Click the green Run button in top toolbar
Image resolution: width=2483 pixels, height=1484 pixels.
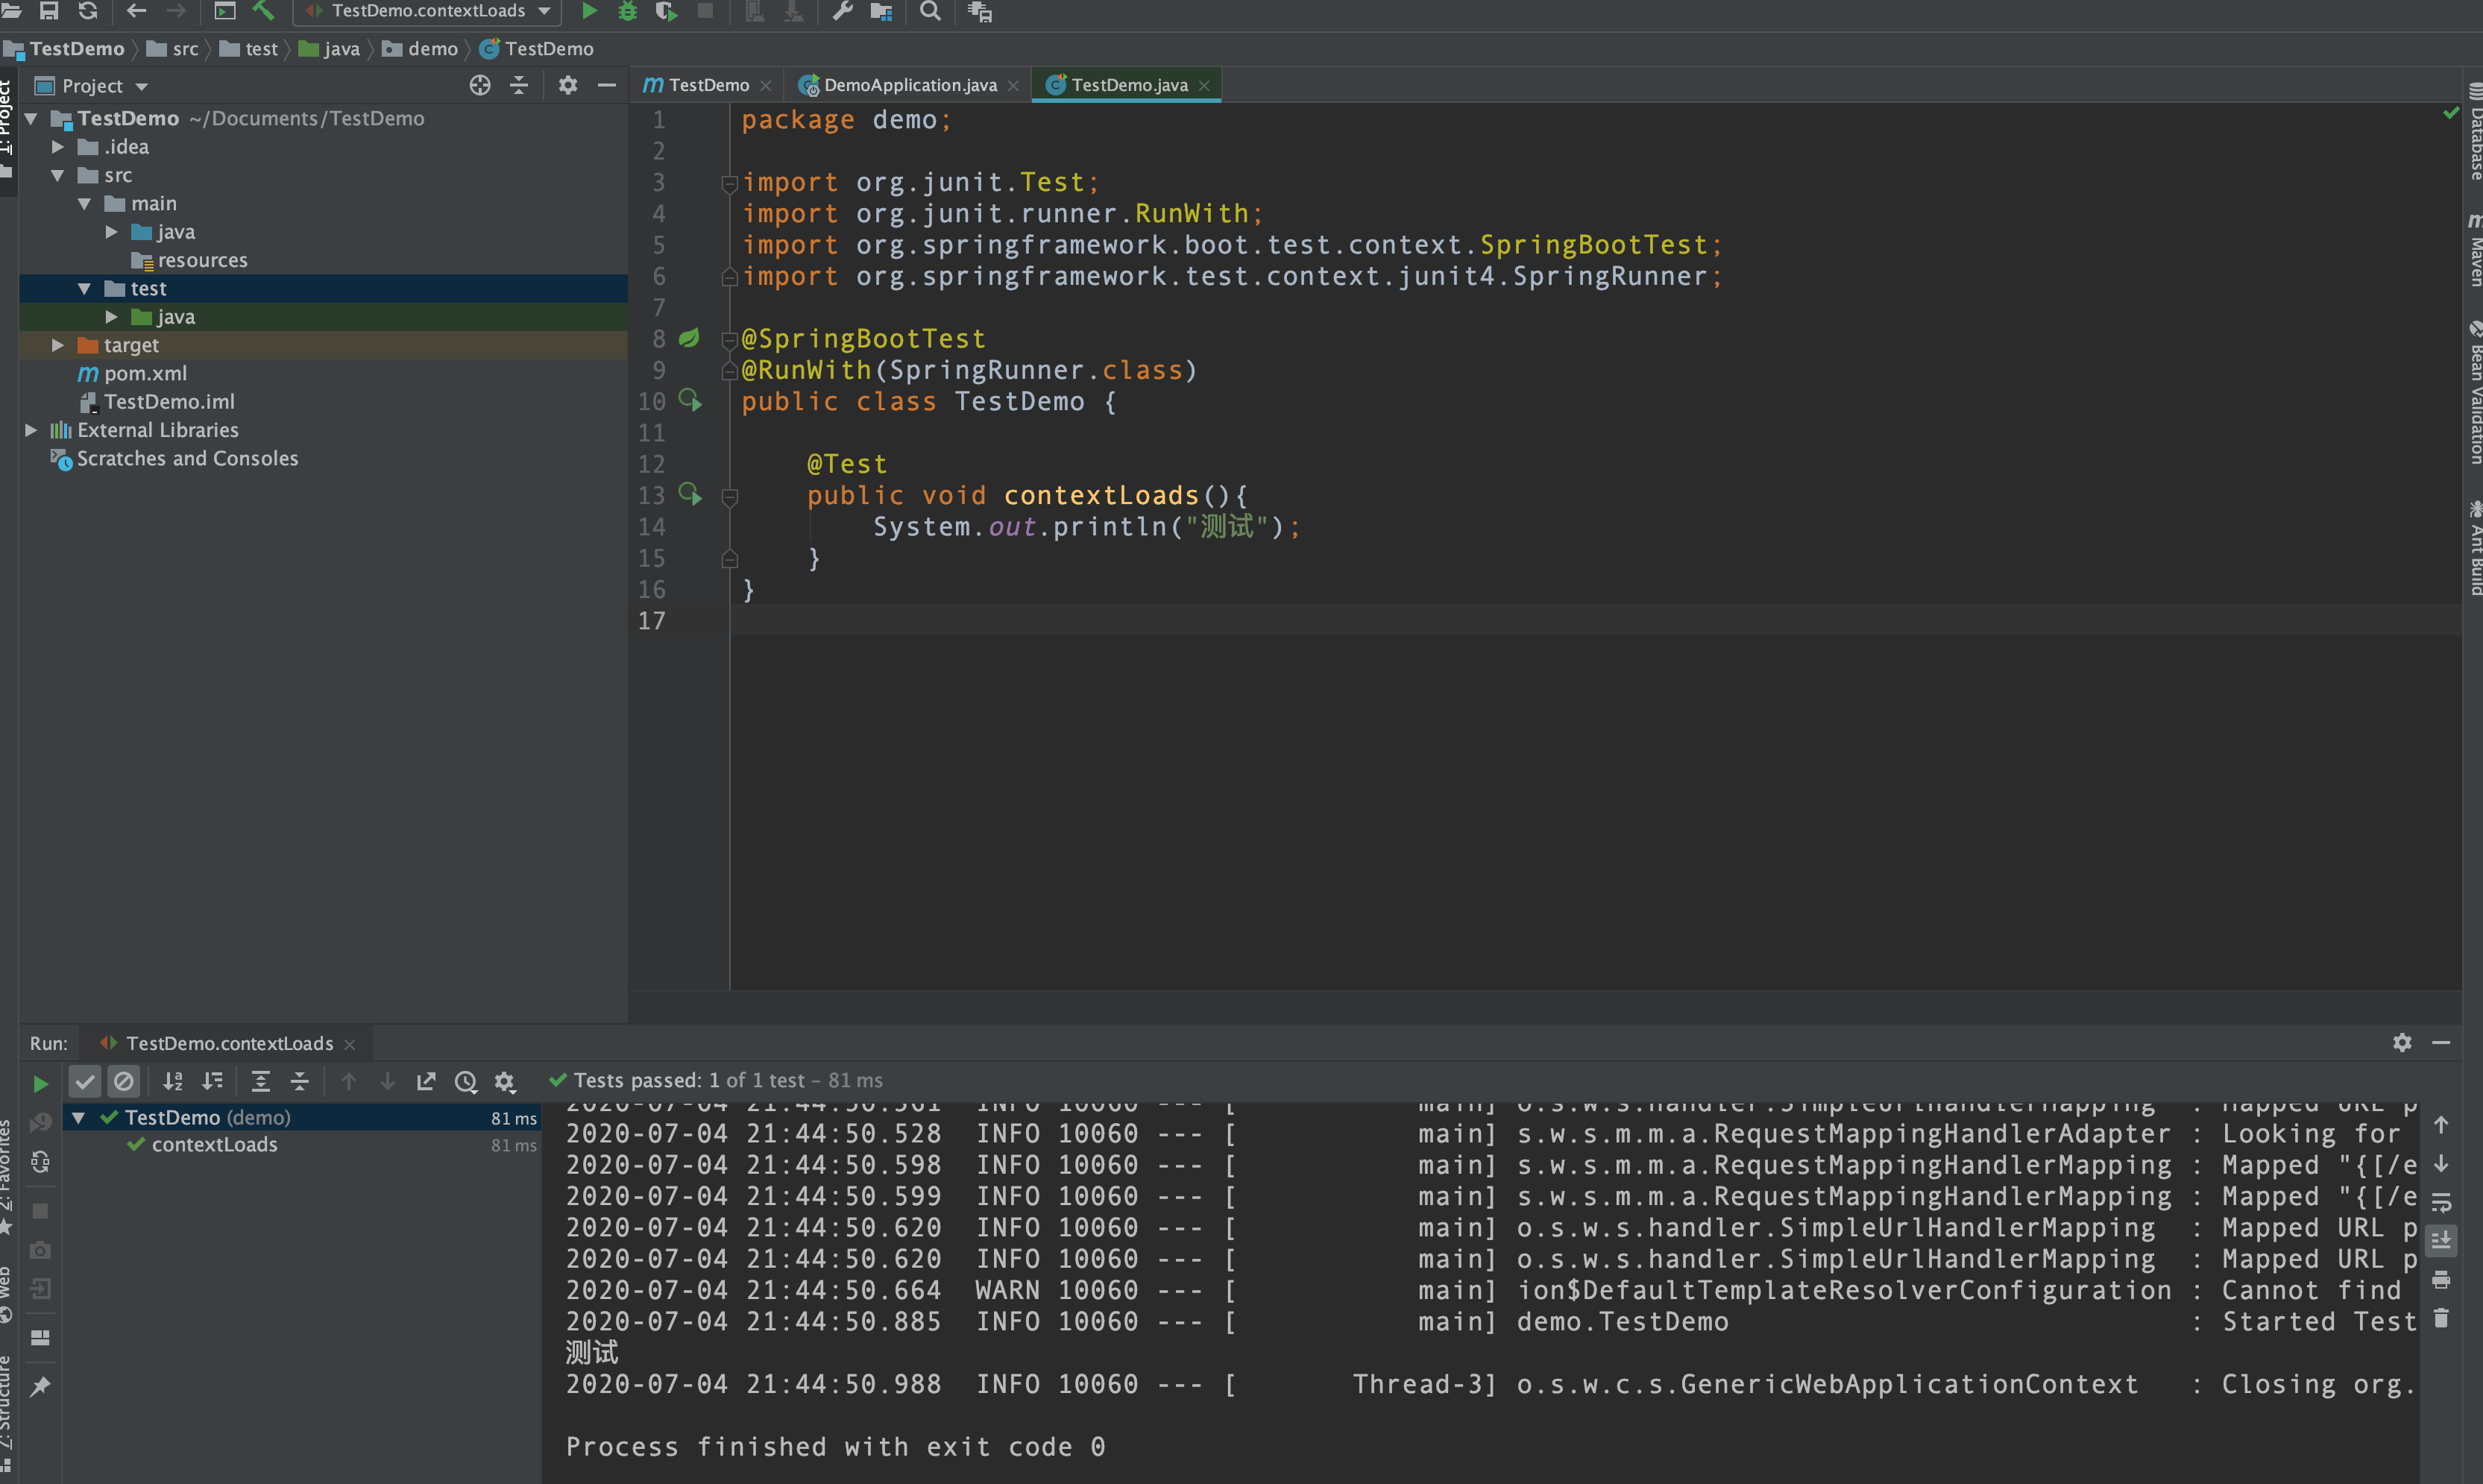[589, 11]
